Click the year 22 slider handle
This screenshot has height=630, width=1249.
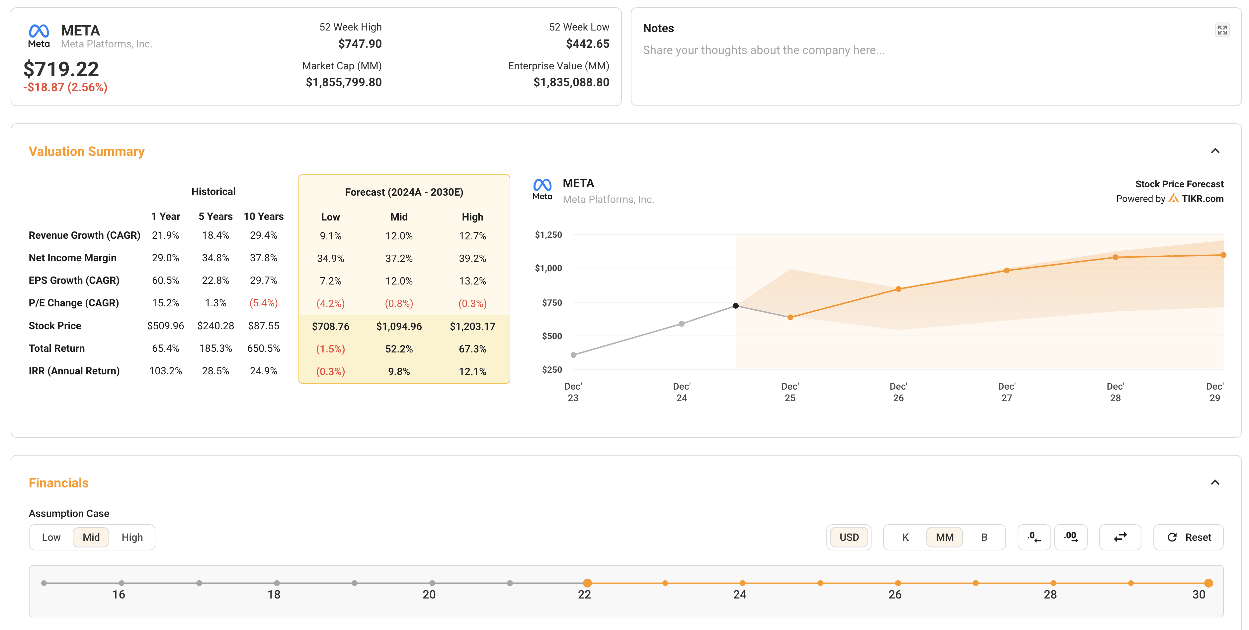587,583
